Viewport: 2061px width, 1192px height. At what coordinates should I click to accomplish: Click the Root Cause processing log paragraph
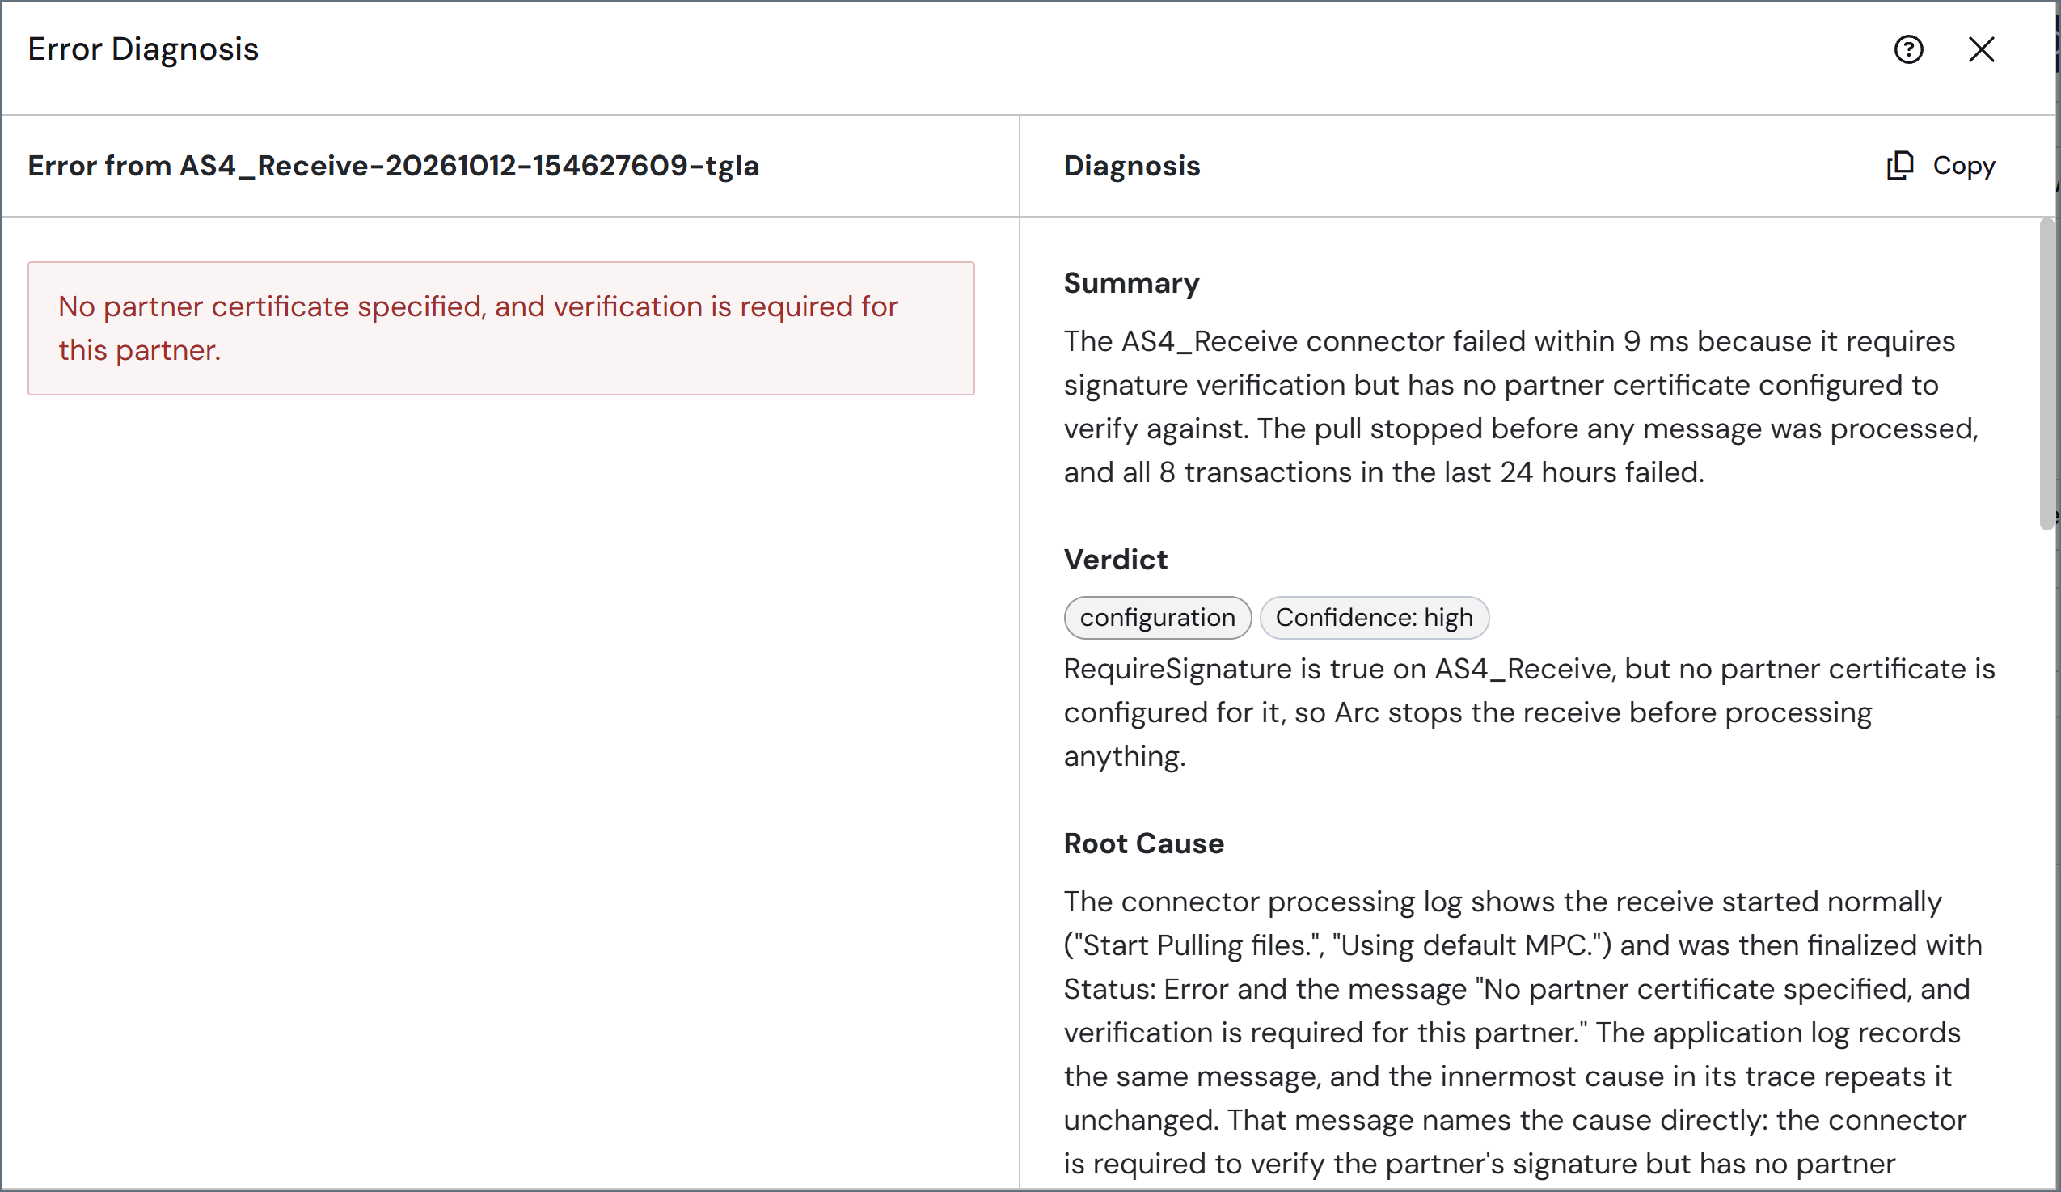(x=1523, y=1033)
